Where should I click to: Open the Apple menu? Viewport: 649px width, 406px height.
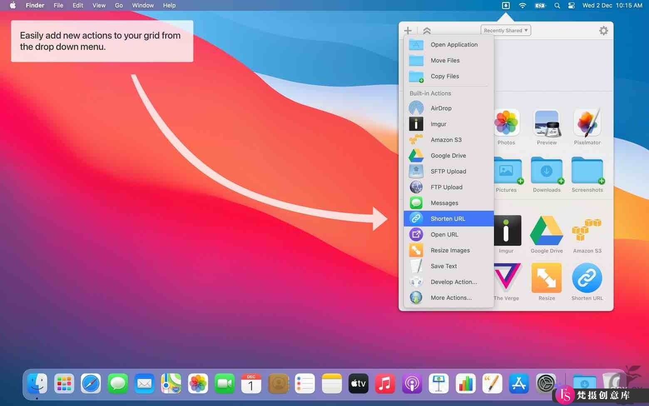tap(12, 5)
